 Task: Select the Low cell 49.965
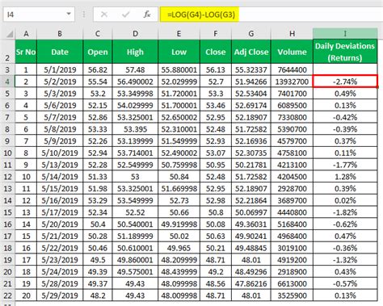(x=179, y=248)
